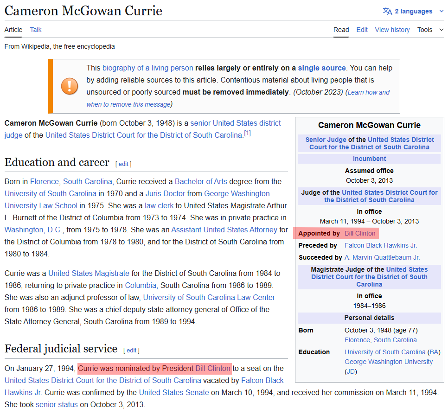Click Bill Clinton in the infobox
Screen dimensions: 448x415
(x=360, y=233)
